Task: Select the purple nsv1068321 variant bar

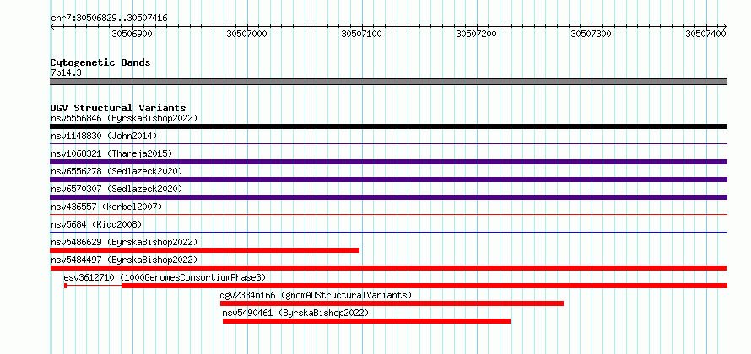Action: coord(388,162)
